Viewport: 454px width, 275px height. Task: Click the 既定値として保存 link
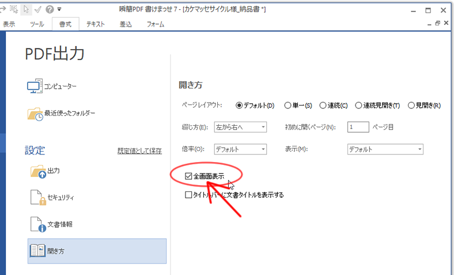coord(139,151)
